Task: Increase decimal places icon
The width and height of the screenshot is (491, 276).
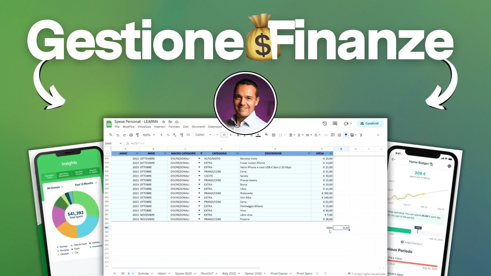Action: tap(181, 135)
